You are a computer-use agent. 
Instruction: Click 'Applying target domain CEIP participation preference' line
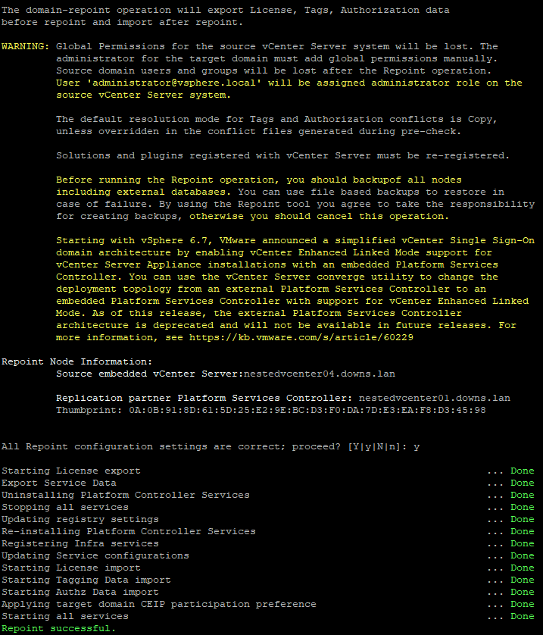[x=158, y=604]
